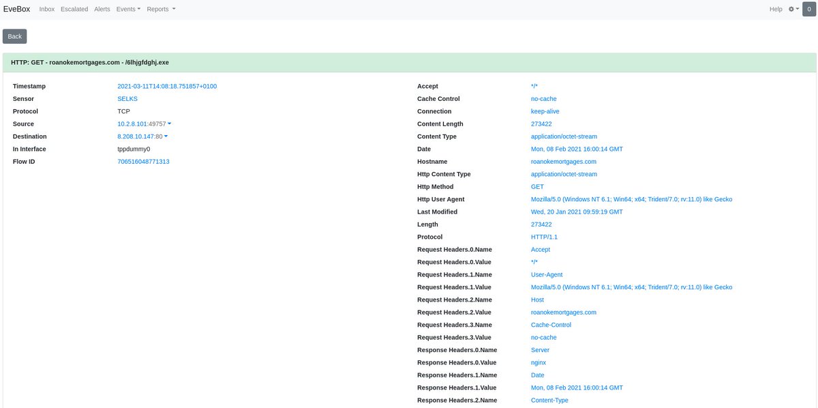
Task: Expand the Events dropdown menu
Action: (128, 9)
